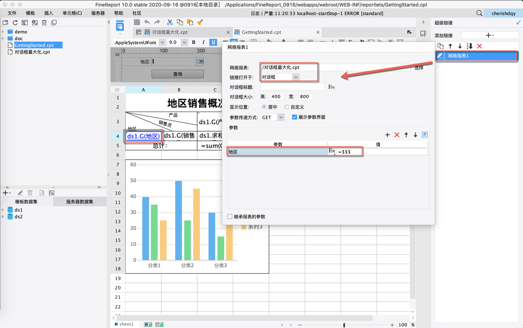Select cell A4 containing ds1.G(地区)

click(143, 136)
